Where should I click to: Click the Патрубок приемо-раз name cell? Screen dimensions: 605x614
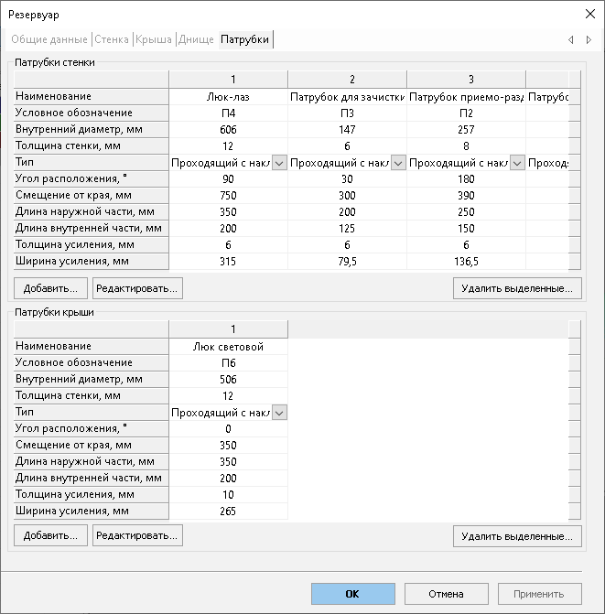(x=467, y=97)
